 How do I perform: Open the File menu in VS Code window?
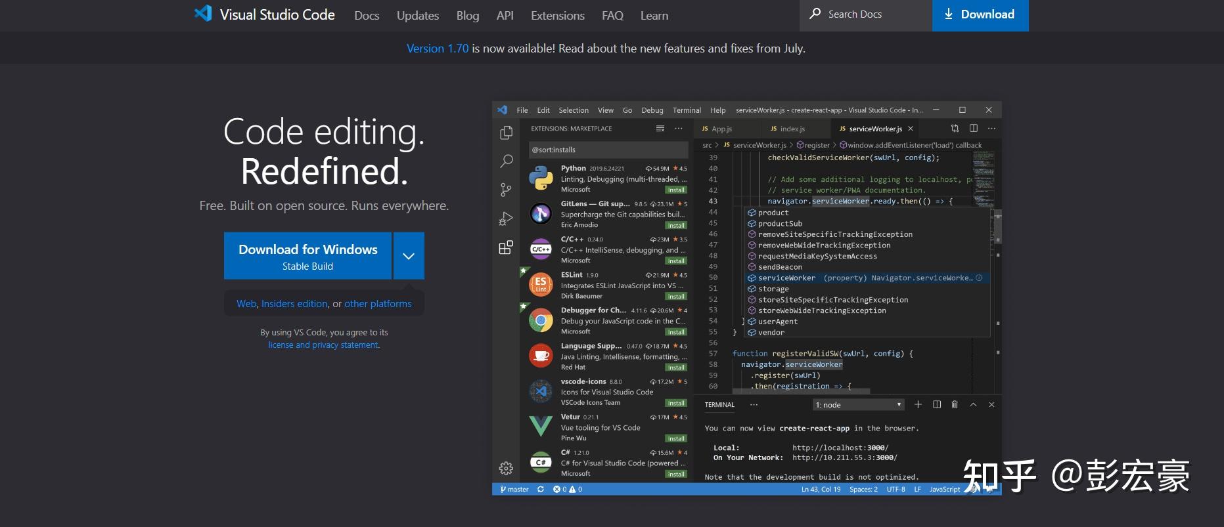tap(522, 110)
